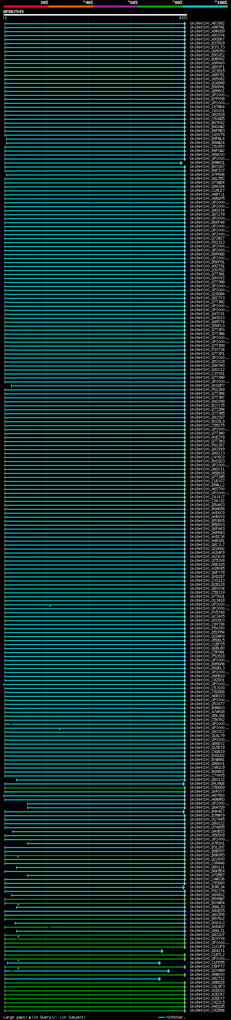231x1020 pixels.
Task: Select hit label UniRef100_B9NHX1
Action: pyautogui.click(x=207, y=163)
